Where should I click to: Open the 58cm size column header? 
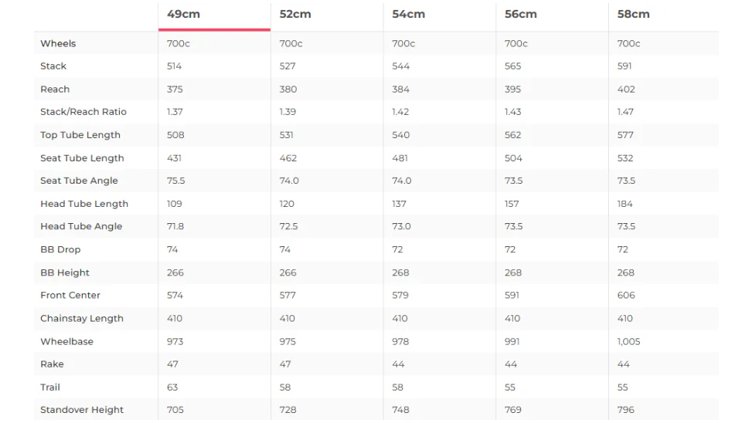[634, 15]
